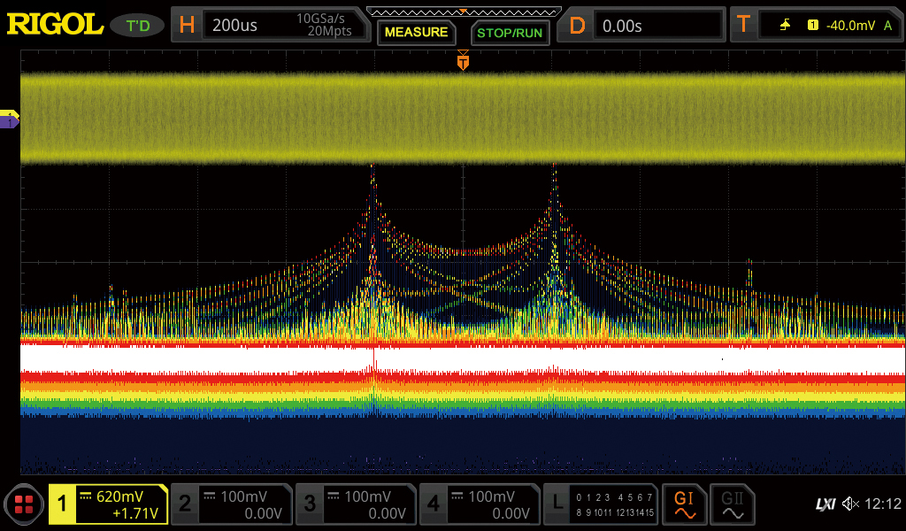Open the GII waveform generator

click(x=733, y=504)
